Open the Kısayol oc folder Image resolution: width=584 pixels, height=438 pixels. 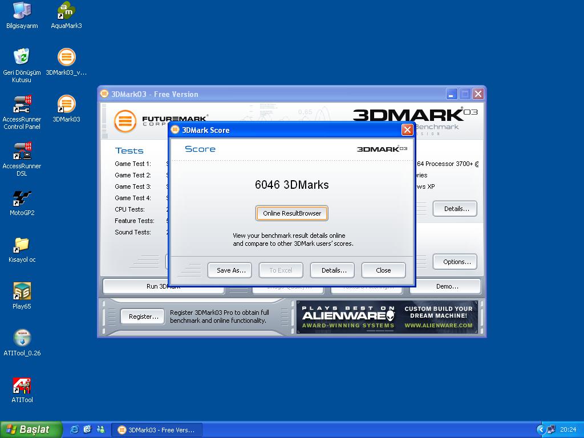pos(22,250)
